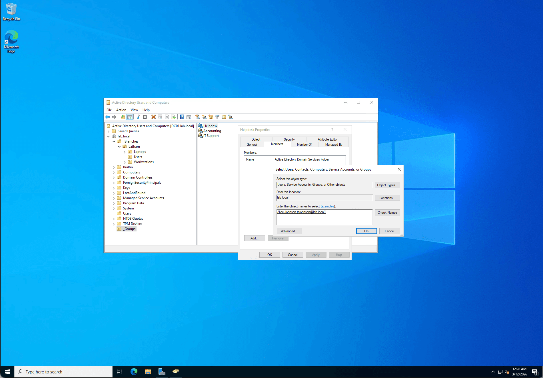Open the Action menu
This screenshot has width=543, height=378.
tap(121, 110)
